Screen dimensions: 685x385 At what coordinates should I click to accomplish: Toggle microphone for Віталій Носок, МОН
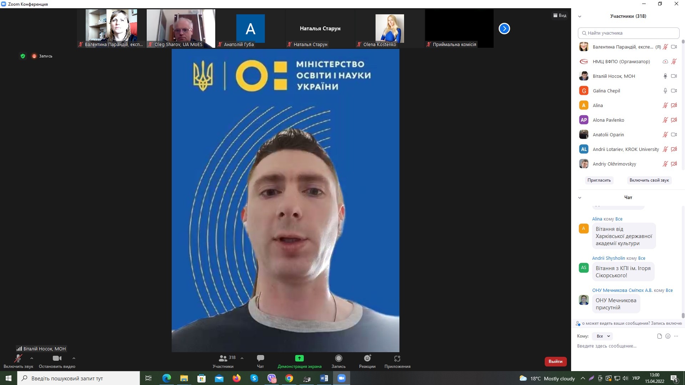(x=665, y=76)
